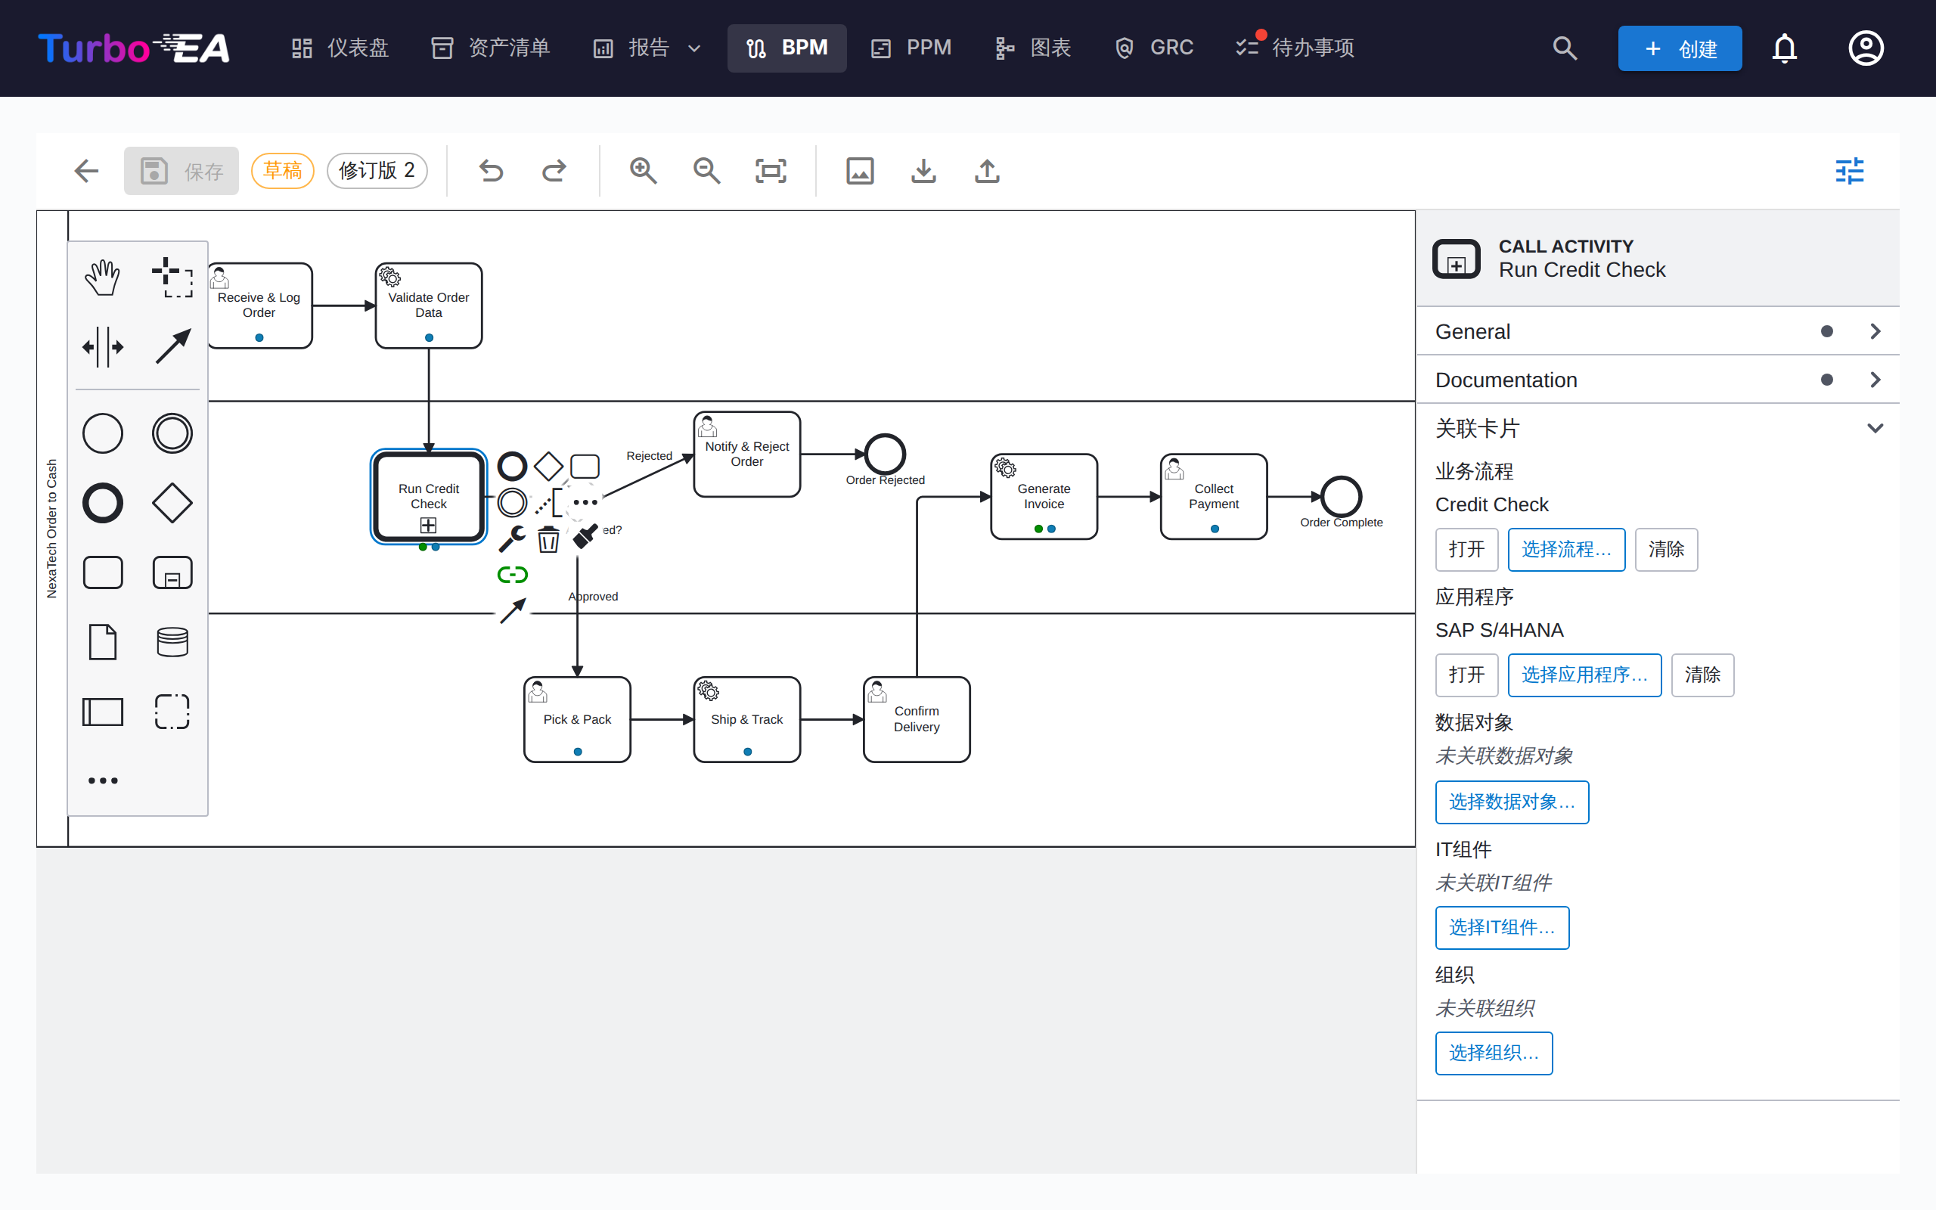This screenshot has width=1936, height=1210.
Task: Open the 报告 dropdown menu
Action: (x=647, y=48)
